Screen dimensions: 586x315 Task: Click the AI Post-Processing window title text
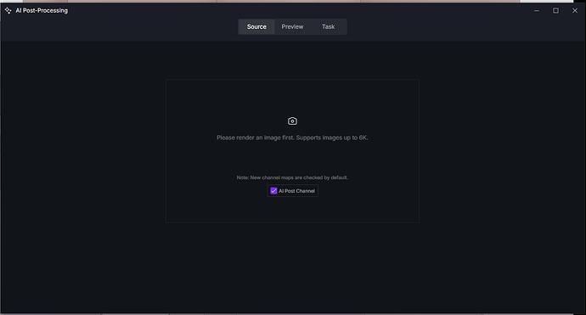tap(42, 10)
